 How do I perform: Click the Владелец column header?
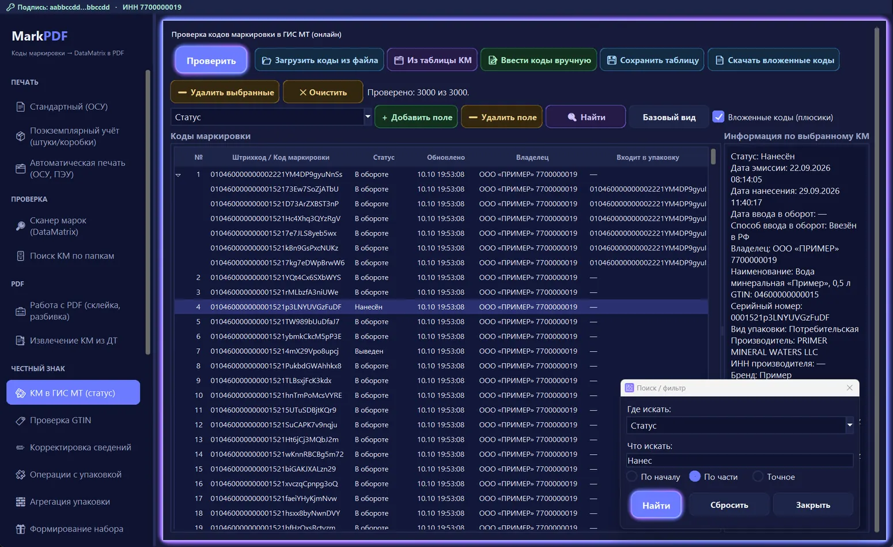532,157
